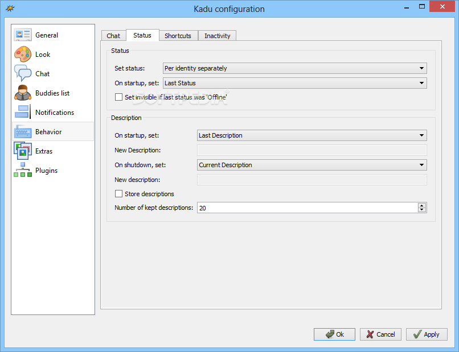Toggle the Store descriptions checkbox
The height and width of the screenshot is (352, 459).
(118, 194)
